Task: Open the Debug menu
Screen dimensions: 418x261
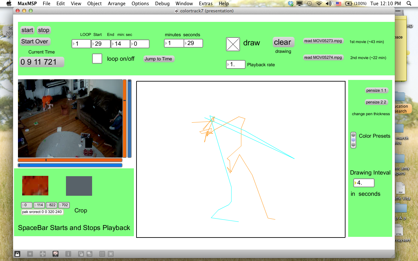Action: pyautogui.click(x=162, y=4)
